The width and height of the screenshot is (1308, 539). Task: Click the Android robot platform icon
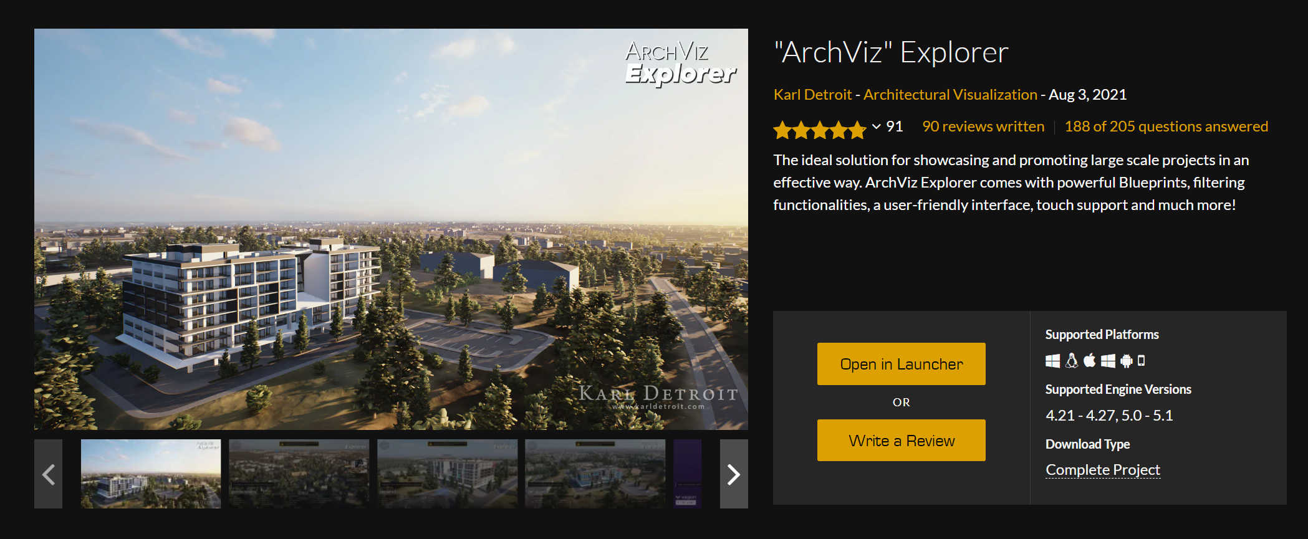(x=1126, y=360)
